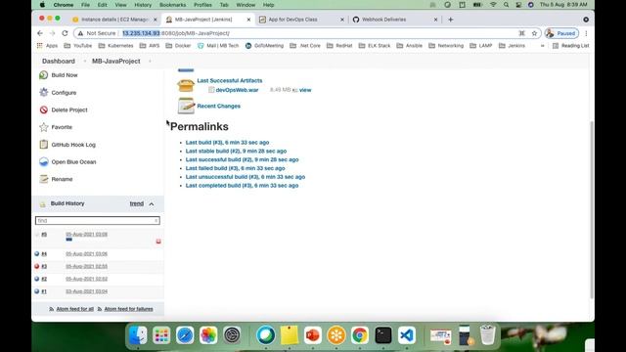Open the Chrome History menu
The width and height of the screenshot is (626, 352).
click(x=143, y=5)
